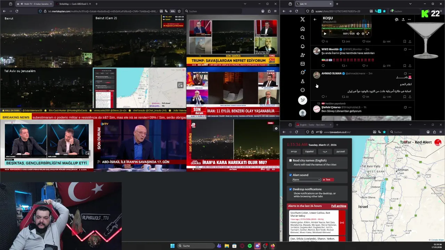
Task: Open new tab in Multi TV window
Action: click(x=96, y=4)
